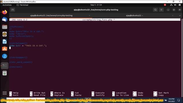Click the //strtoupper() comment line
Screen dimensions: 183x103
18,58
